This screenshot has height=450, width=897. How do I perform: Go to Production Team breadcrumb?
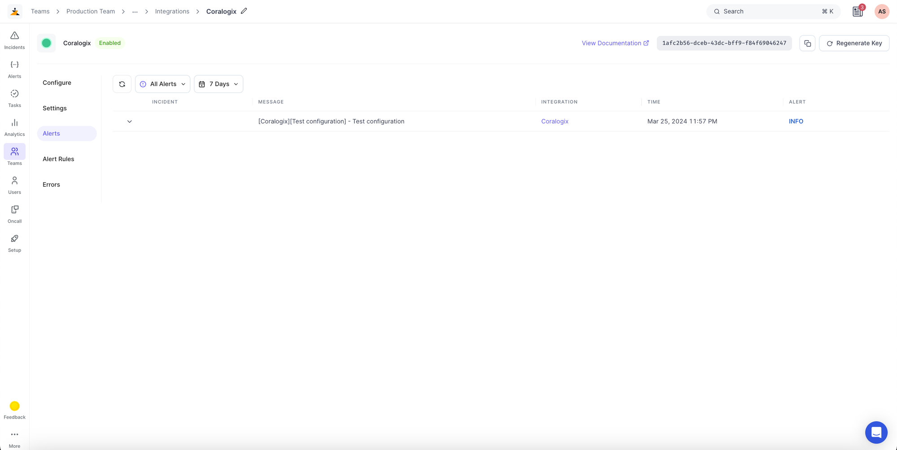(91, 11)
